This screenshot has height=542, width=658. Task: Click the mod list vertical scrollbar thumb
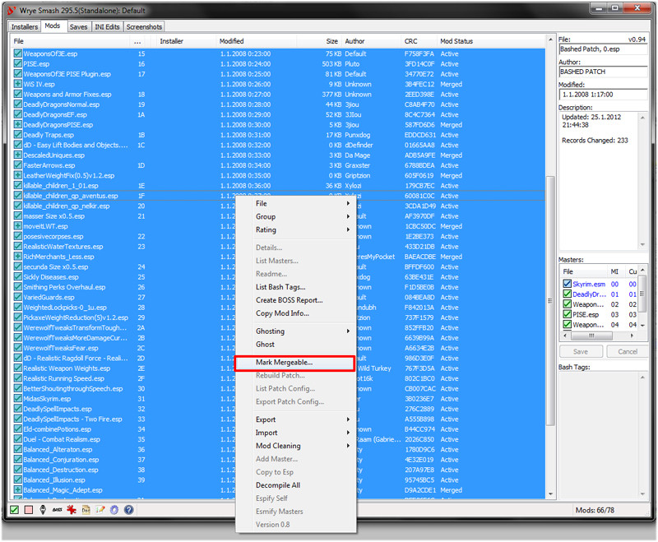(550, 300)
